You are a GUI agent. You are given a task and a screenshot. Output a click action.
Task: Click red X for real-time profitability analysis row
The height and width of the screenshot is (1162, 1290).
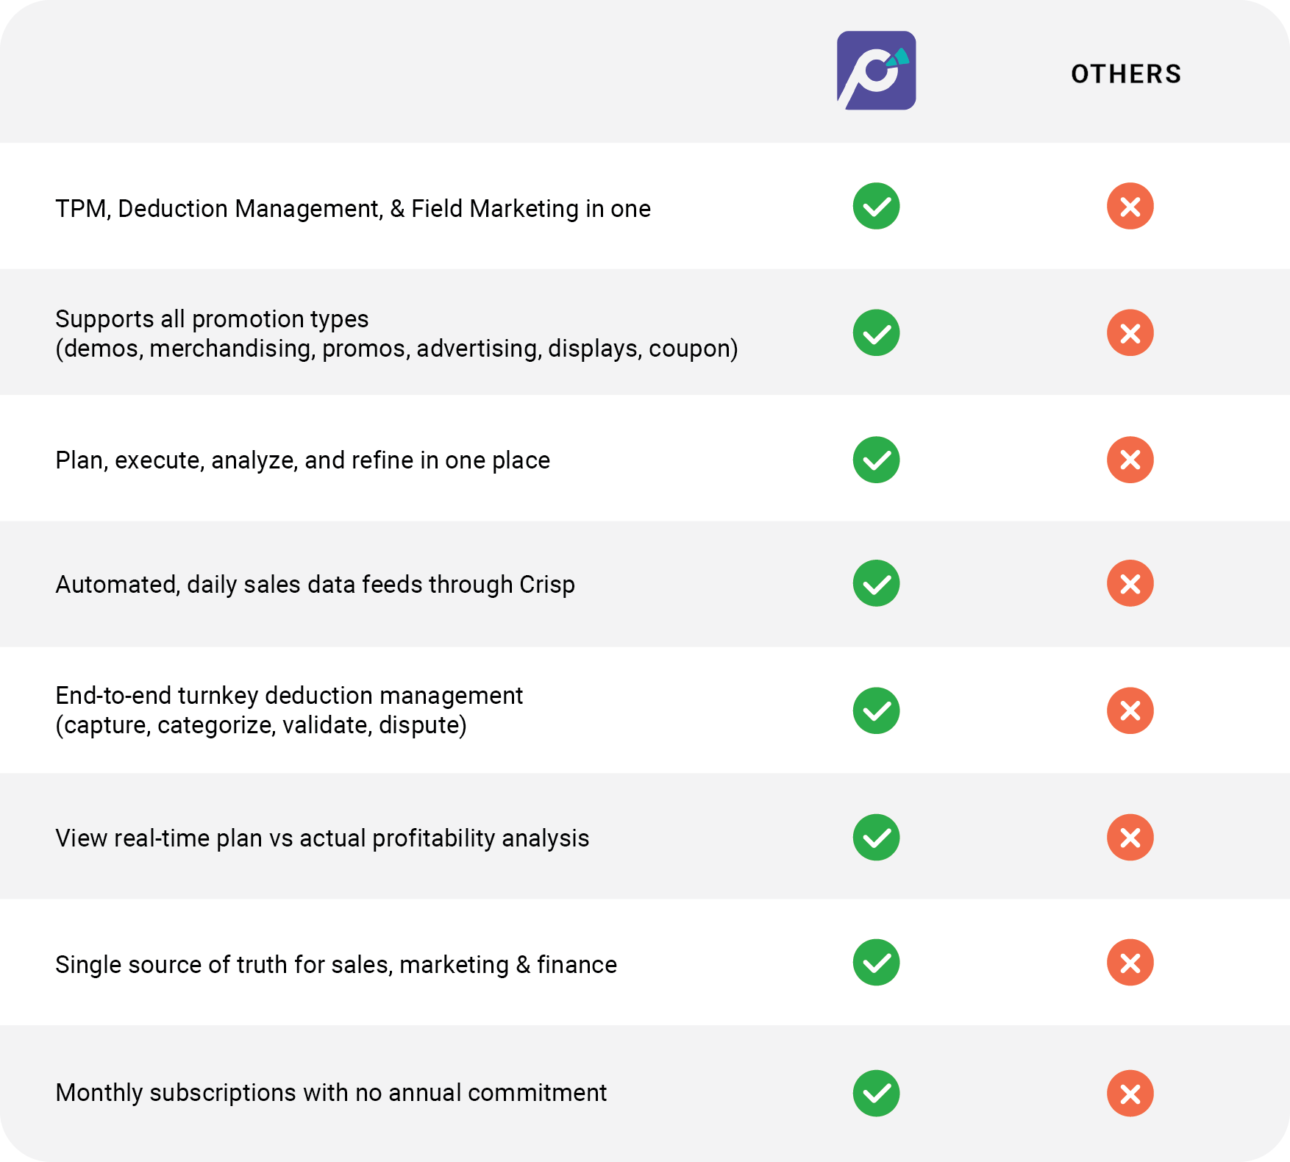tap(1130, 837)
